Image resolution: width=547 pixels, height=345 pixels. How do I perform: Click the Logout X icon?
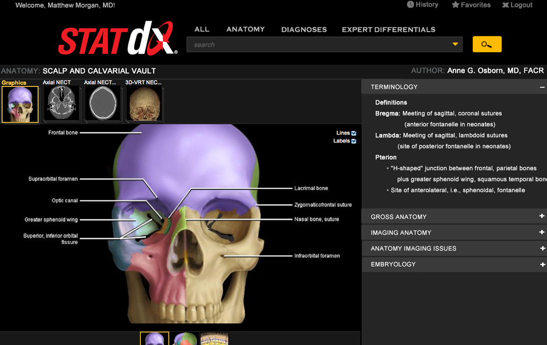point(506,5)
